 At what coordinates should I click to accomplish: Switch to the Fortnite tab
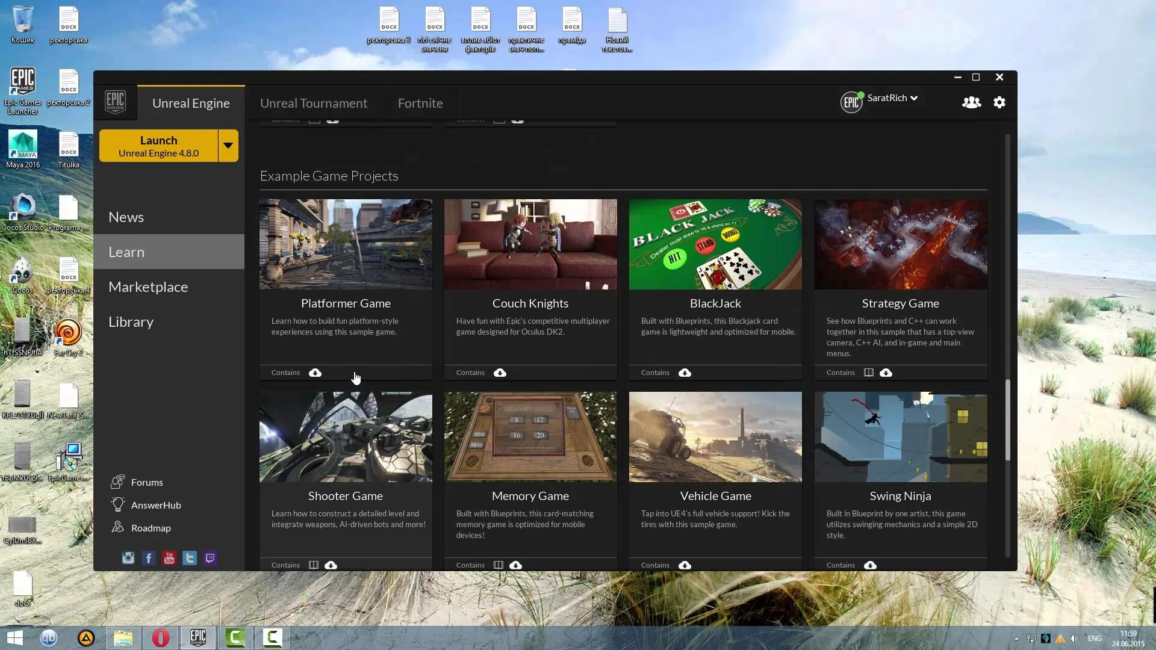tap(420, 103)
